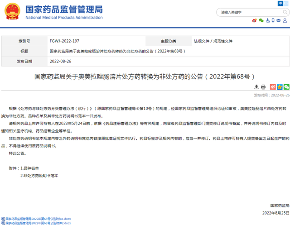The image size is (290, 225).
Task: Download the announcement via download icon
Action: pos(256,87)
